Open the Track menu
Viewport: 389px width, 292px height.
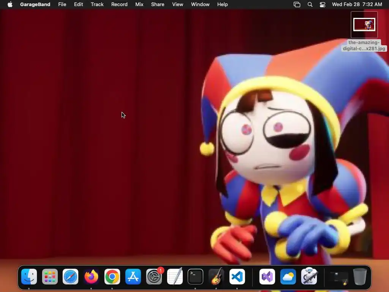tap(97, 5)
